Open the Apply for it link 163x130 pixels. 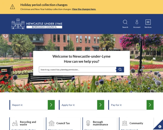click(68, 105)
